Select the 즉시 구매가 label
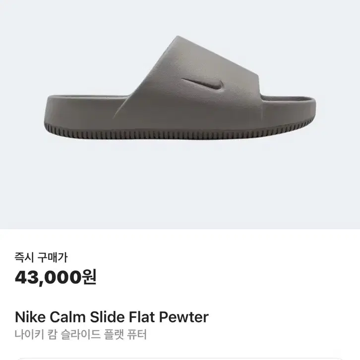The width and height of the screenshot is (360, 360). [x=41, y=257]
